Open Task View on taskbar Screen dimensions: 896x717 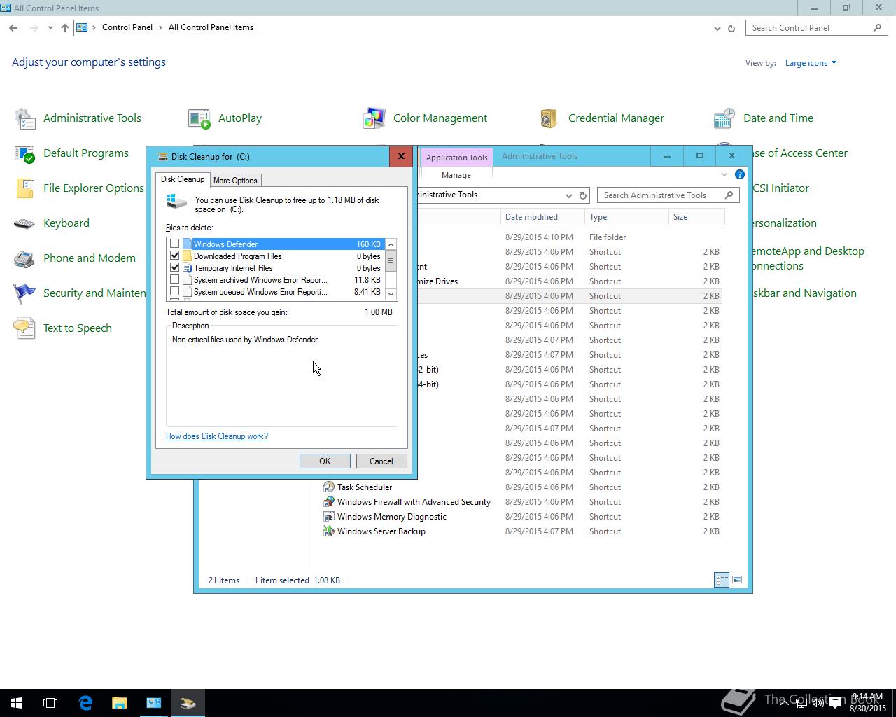coord(50,703)
